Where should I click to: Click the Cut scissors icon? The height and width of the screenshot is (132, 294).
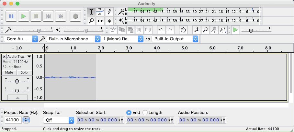pos(113,30)
